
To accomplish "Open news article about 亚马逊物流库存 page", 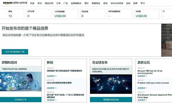I will point(64,71).
